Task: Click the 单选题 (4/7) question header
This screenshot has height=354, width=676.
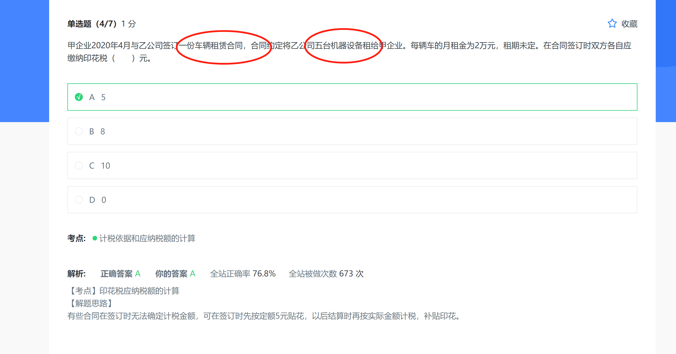Action: click(x=92, y=24)
